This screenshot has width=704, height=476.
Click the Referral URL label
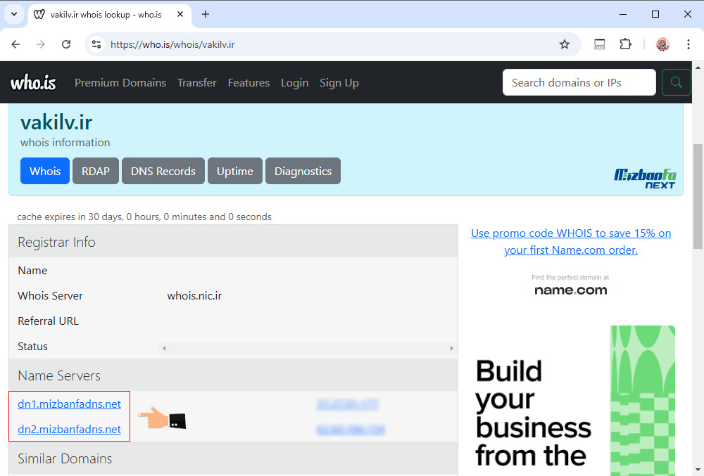point(48,321)
